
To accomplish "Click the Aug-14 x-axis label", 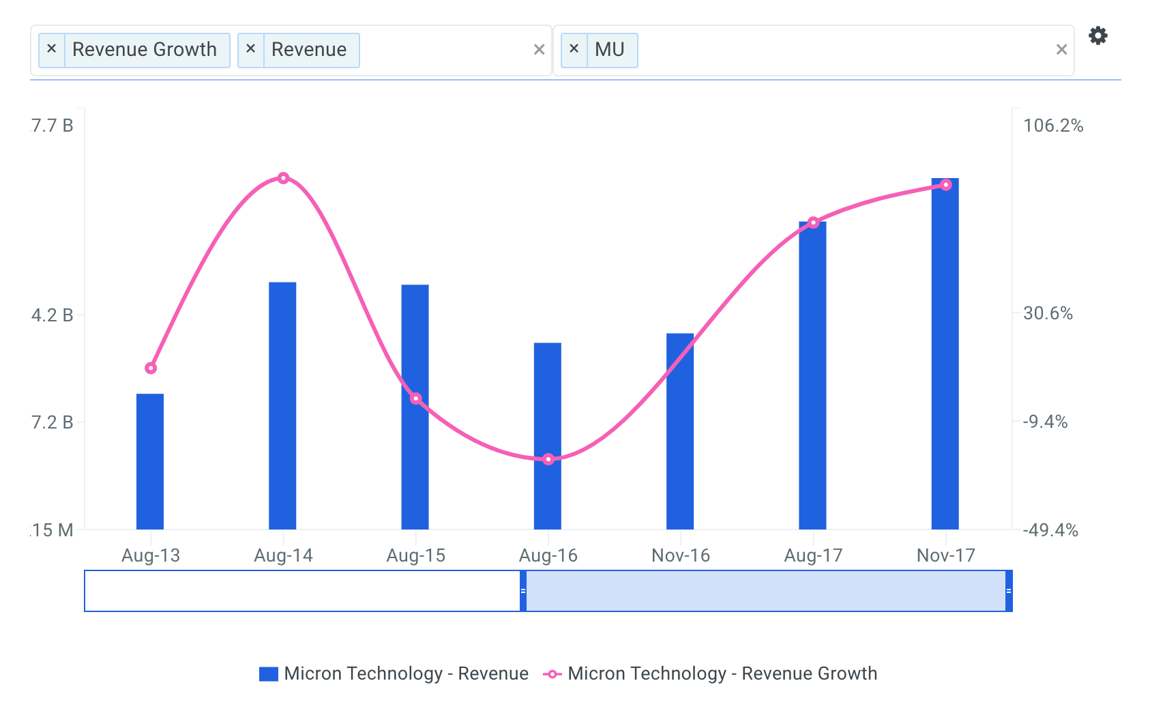I will tap(283, 555).
